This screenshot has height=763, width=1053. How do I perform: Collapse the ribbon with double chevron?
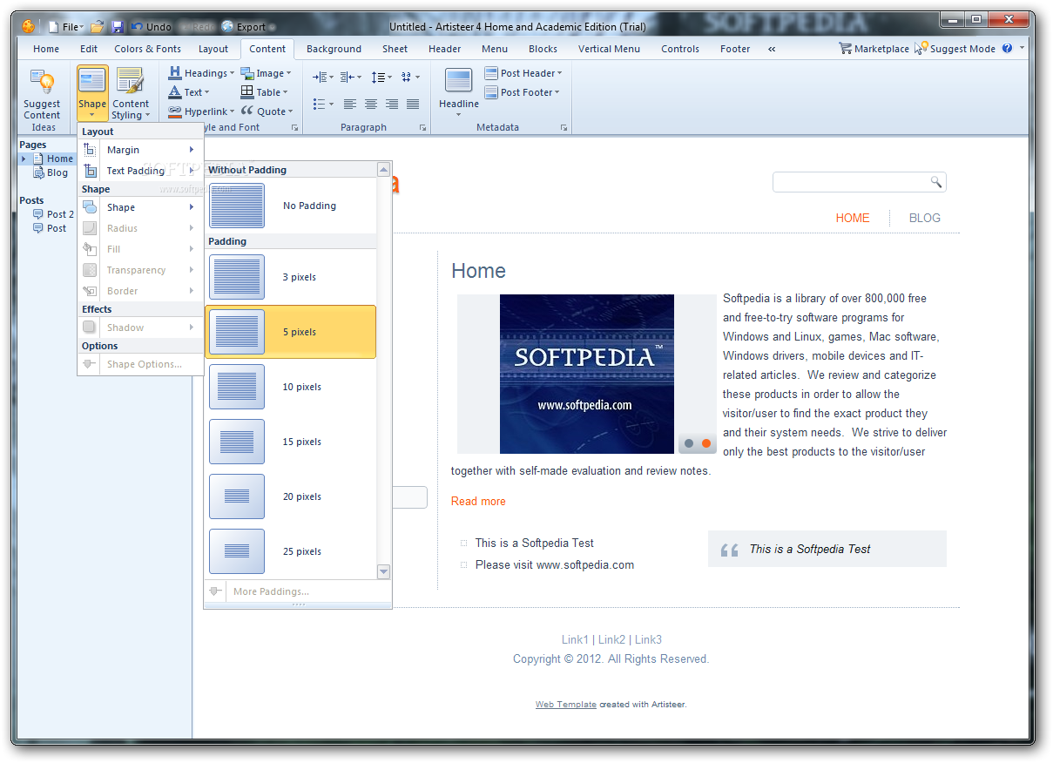coord(772,49)
